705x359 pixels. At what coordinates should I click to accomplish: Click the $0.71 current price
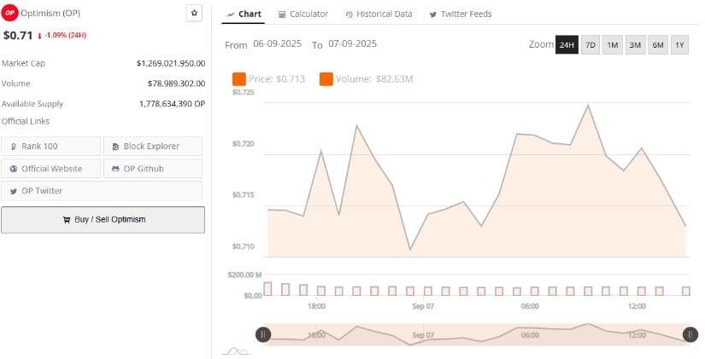pyautogui.click(x=18, y=36)
